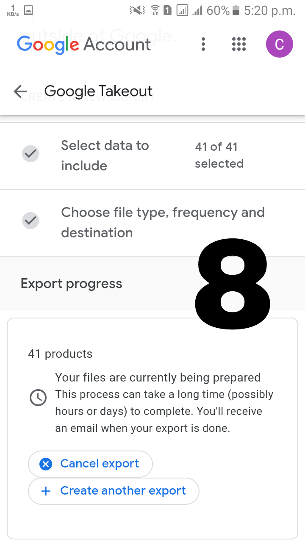
Task: Expand the Select data to include step
Action: [x=105, y=155]
